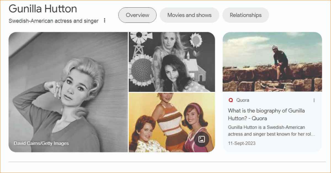View the black-and-white photo of two women
Screen dimensions: 331x173
(172, 62)
